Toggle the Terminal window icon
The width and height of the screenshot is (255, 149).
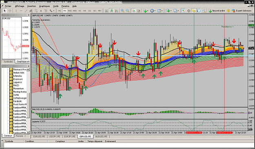point(199,11)
